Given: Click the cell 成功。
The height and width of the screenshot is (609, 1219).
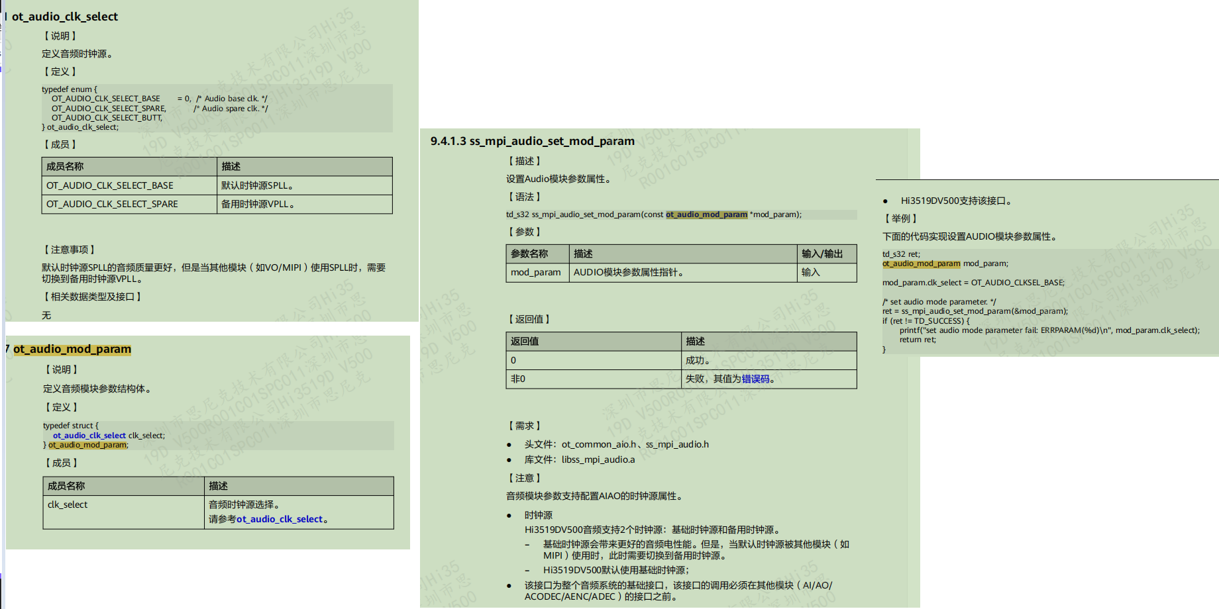Looking at the screenshot, I should [x=768, y=360].
